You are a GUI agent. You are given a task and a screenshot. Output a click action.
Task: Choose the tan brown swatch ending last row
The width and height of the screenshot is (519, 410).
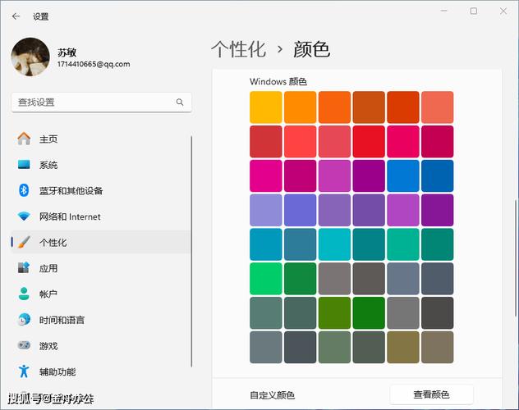coord(437,347)
